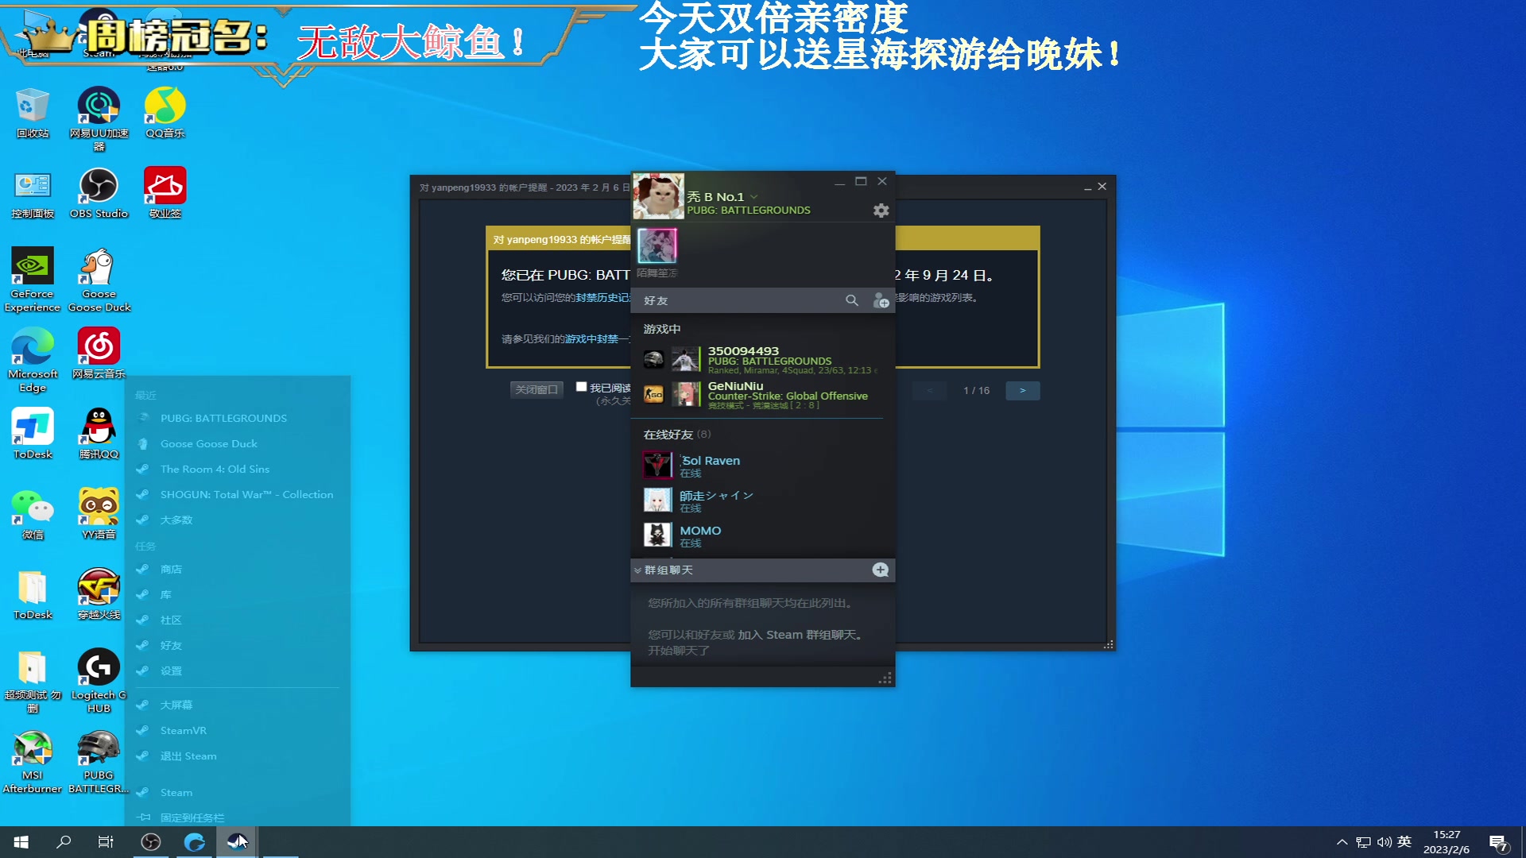This screenshot has height=858, width=1526.
Task: Click the 关闭窗口 button
Action: point(536,389)
